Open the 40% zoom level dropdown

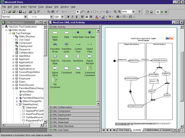pyautogui.click(x=134, y=12)
